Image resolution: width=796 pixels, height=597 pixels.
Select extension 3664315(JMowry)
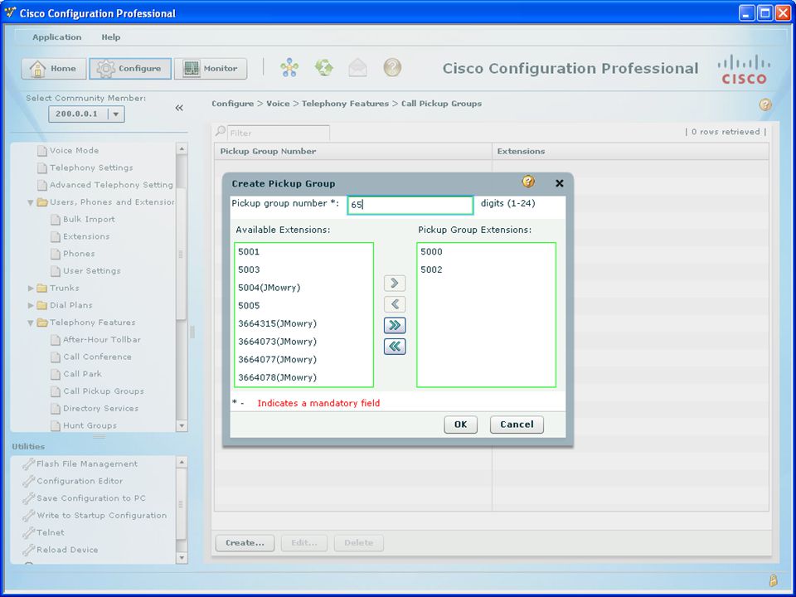[303, 324]
